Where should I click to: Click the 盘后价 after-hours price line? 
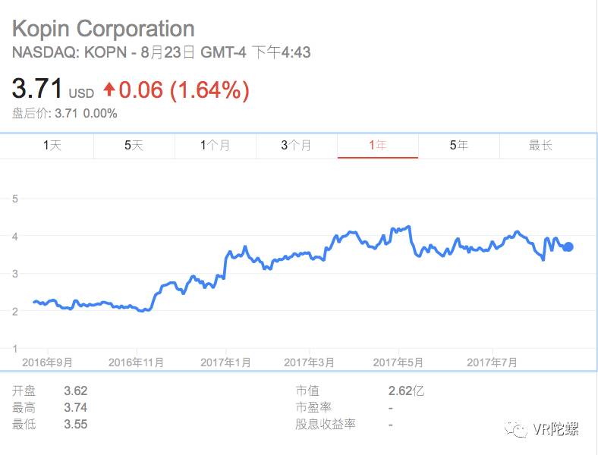point(65,114)
